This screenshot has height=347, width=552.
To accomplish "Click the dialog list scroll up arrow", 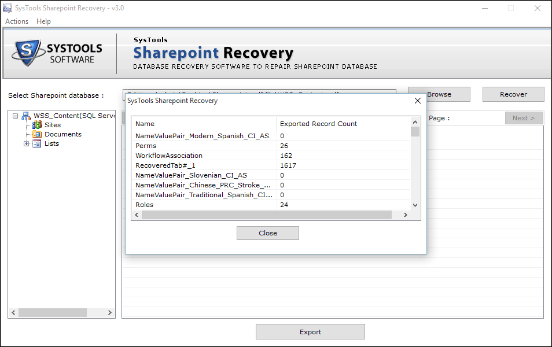I will pyautogui.click(x=415, y=122).
